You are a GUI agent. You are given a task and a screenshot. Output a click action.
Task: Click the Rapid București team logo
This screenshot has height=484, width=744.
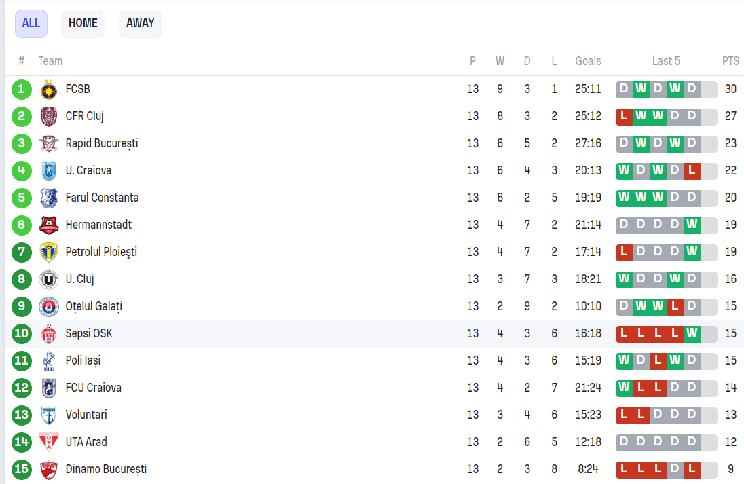coord(48,143)
